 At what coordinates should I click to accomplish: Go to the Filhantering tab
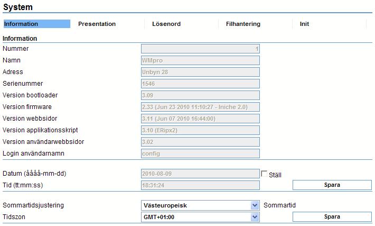pyautogui.click(x=243, y=24)
